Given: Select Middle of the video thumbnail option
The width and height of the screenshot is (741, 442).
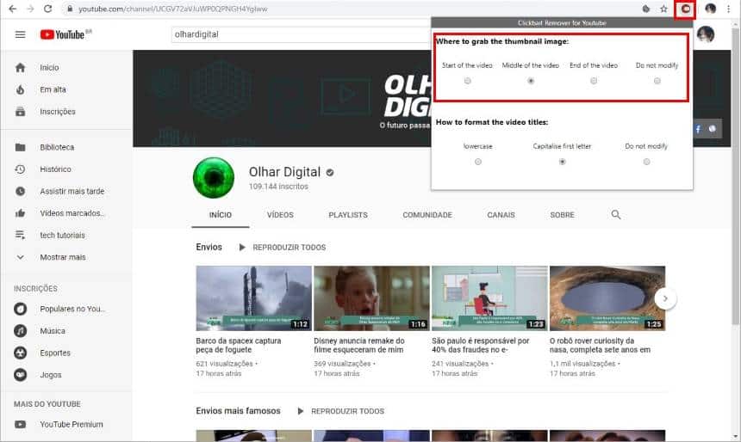Looking at the screenshot, I should coord(531,81).
